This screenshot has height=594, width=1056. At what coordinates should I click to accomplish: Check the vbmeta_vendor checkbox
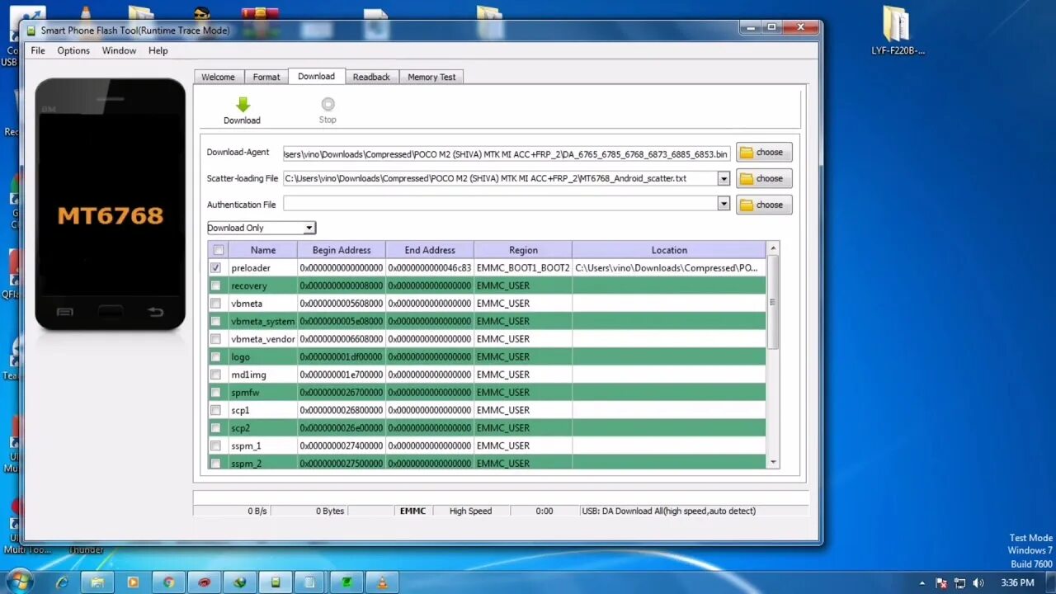(x=216, y=339)
